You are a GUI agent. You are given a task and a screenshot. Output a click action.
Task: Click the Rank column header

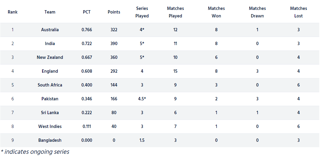click(x=13, y=12)
